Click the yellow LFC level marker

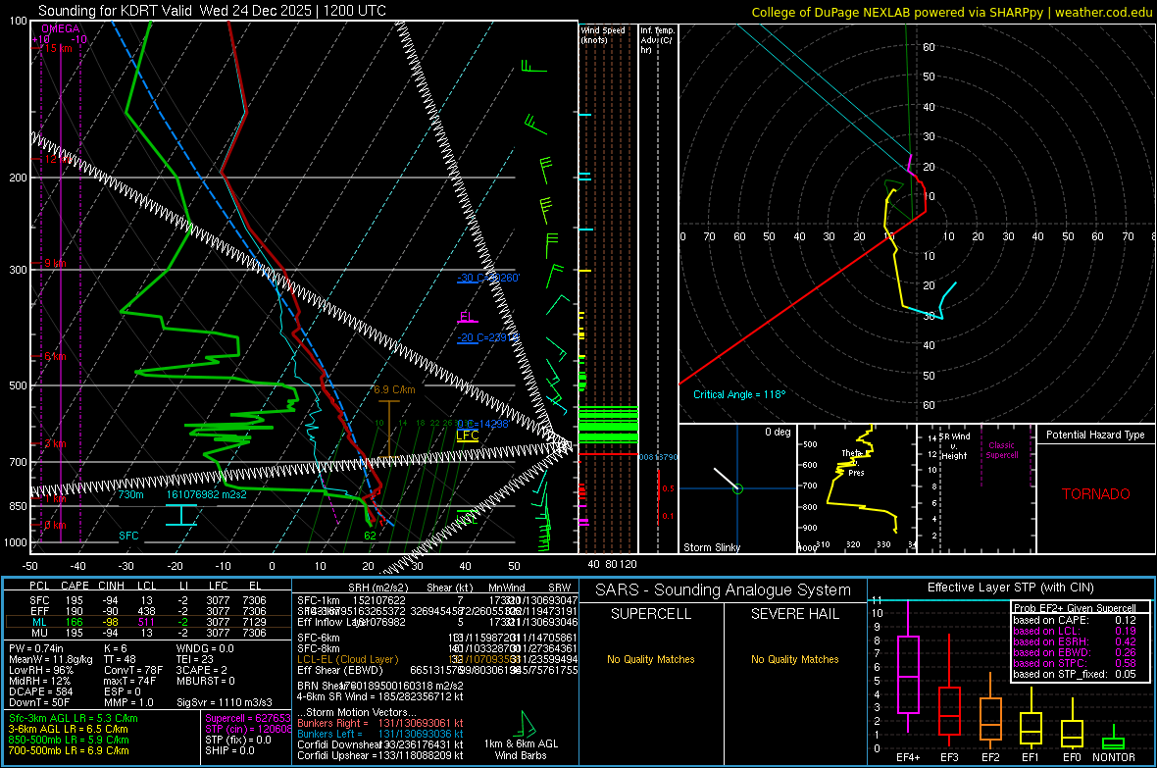(x=468, y=435)
